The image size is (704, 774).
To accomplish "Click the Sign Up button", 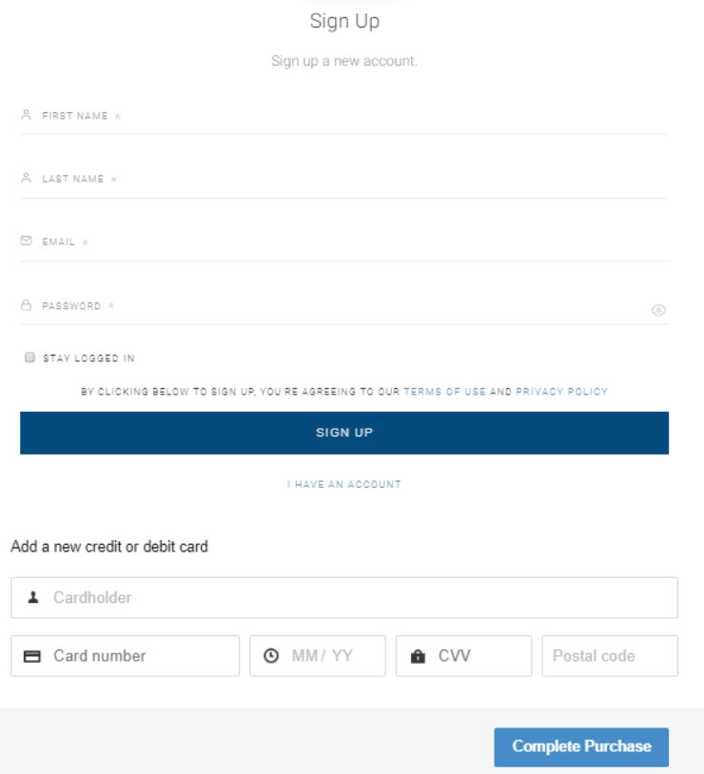I will pyautogui.click(x=344, y=433).
